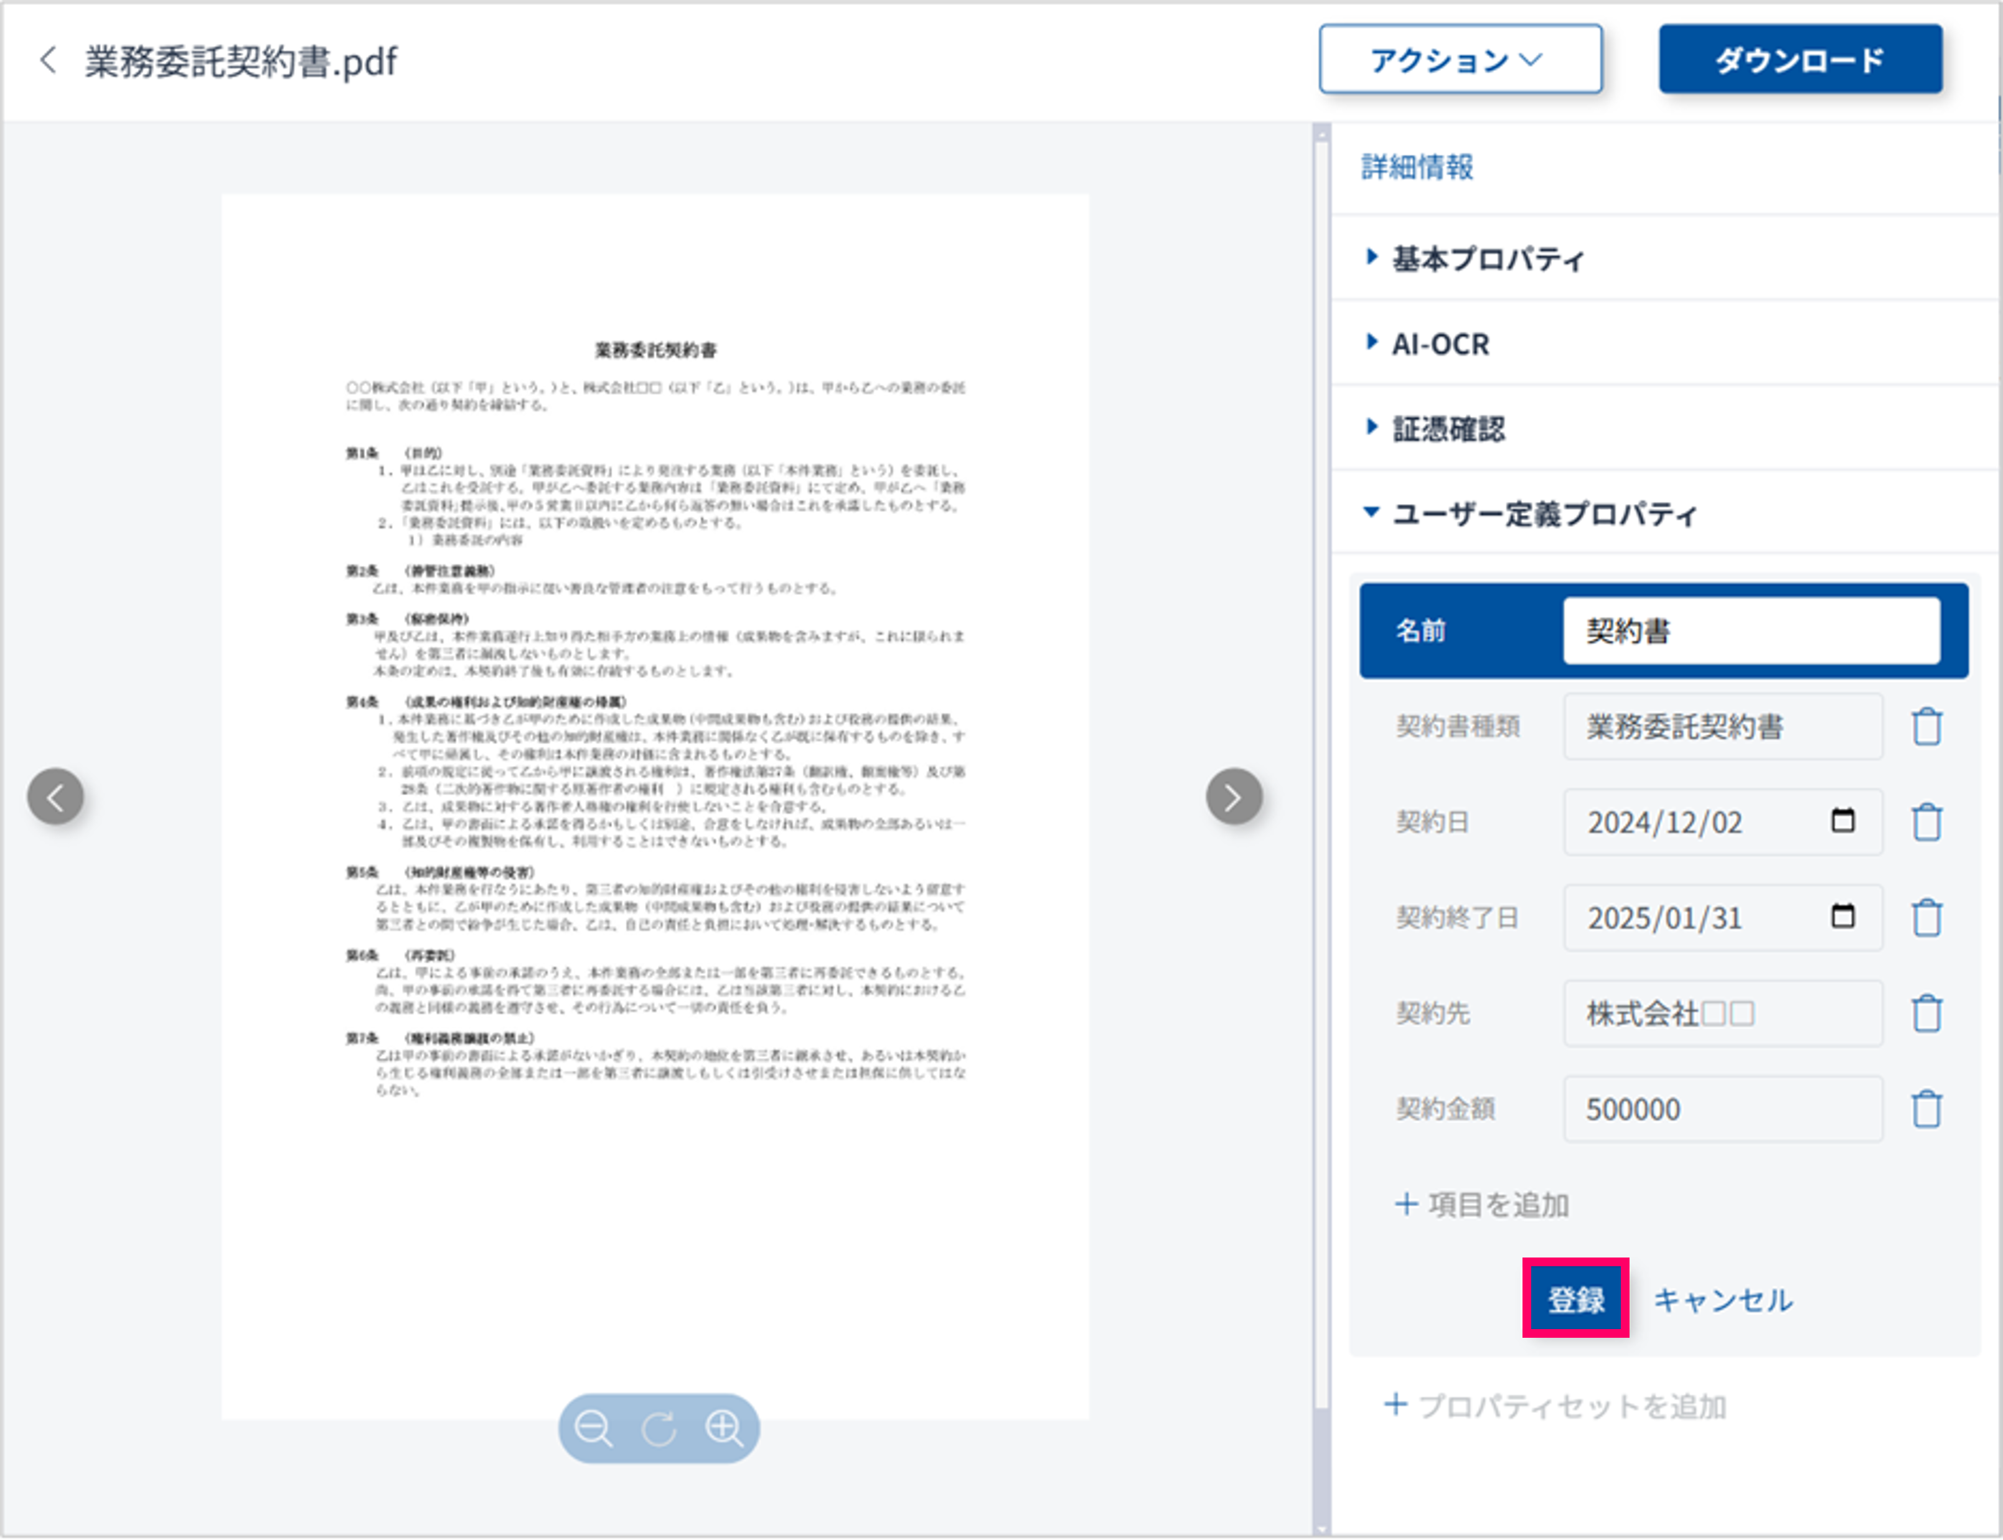Open calendar picker for 契約日
Image resolution: width=2003 pixels, height=1540 pixels.
[x=1842, y=821]
